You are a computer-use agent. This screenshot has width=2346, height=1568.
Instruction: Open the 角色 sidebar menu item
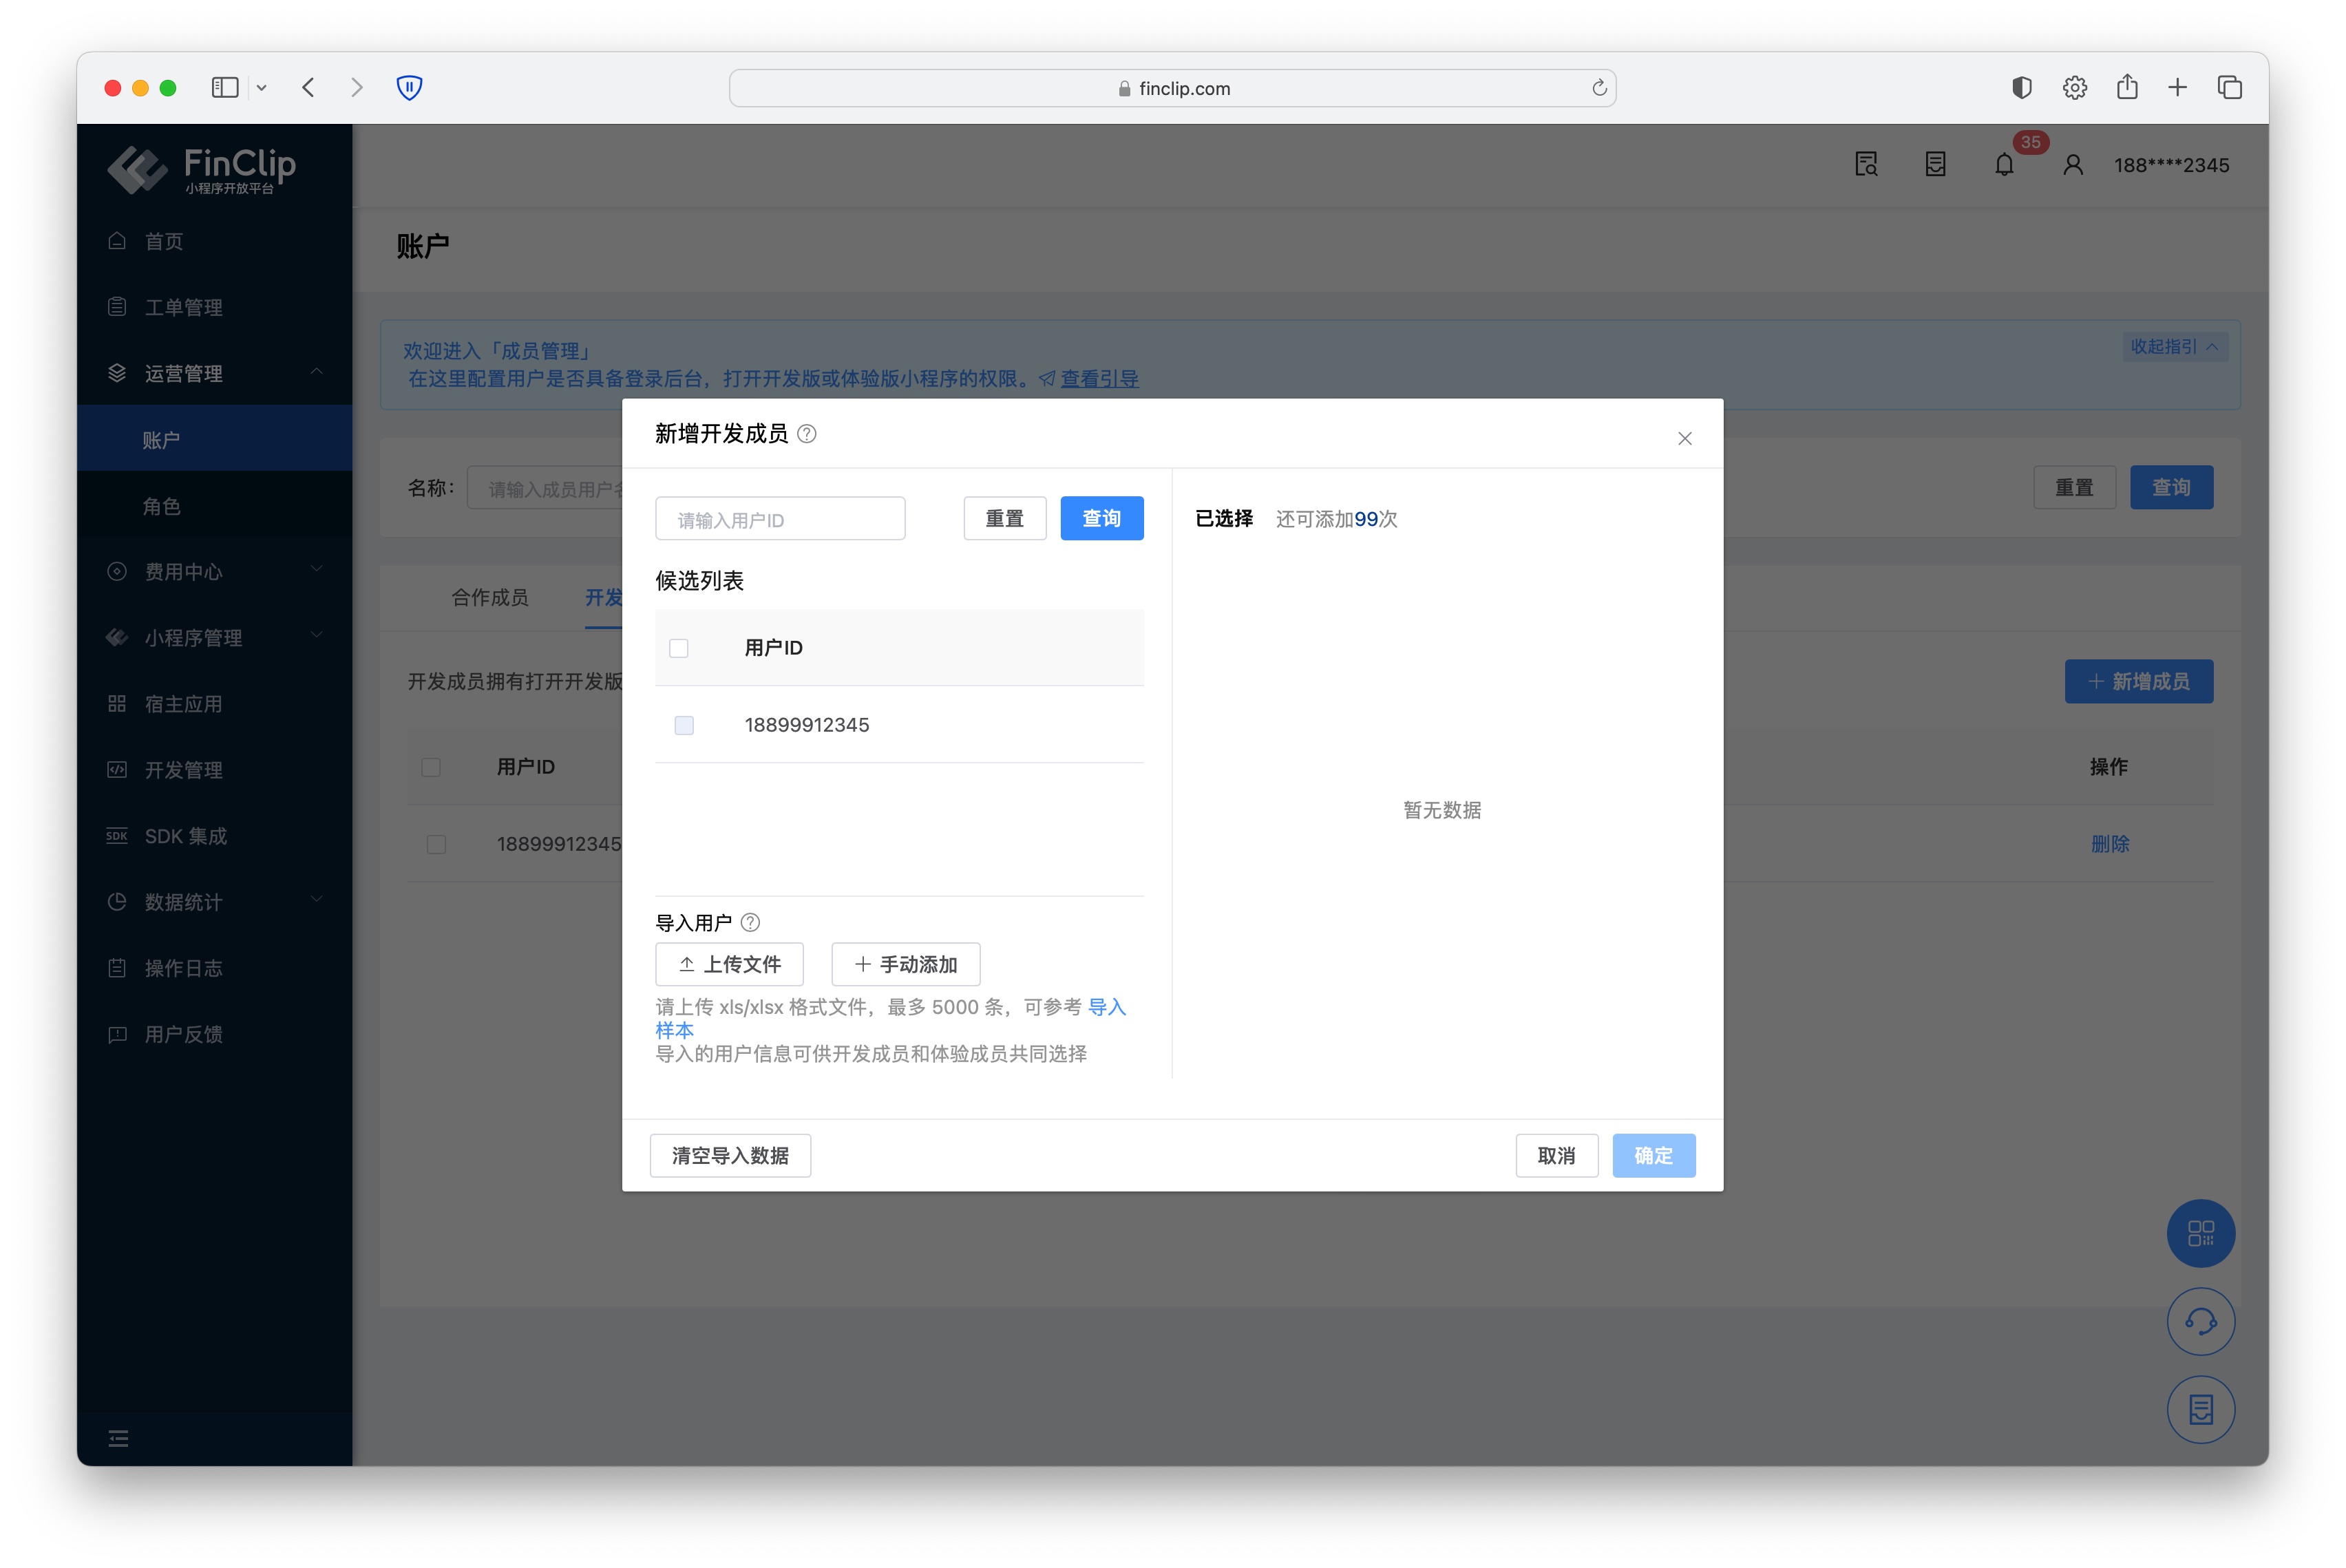click(x=162, y=506)
